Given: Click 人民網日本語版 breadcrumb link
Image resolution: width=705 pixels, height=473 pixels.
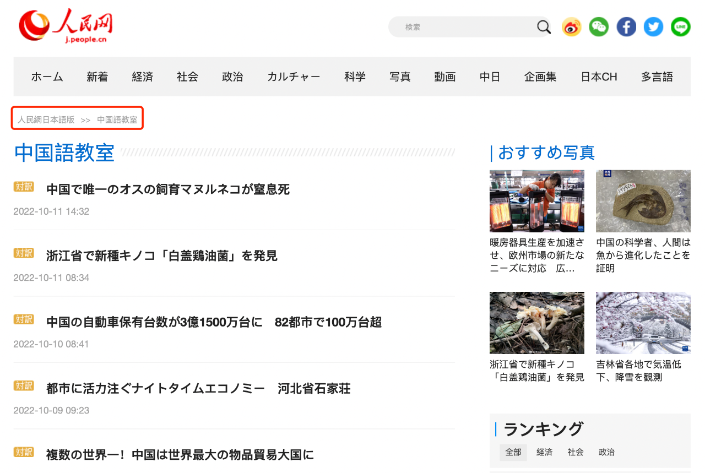Looking at the screenshot, I should pyautogui.click(x=46, y=119).
